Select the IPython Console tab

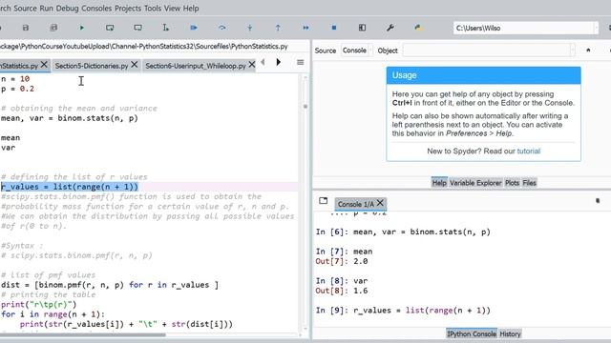pyautogui.click(x=472, y=334)
